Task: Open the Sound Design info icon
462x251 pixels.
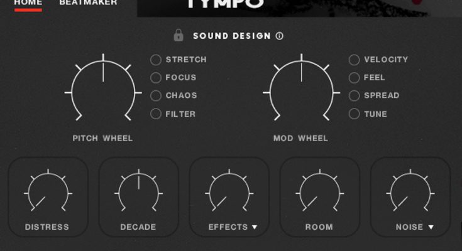Action: pos(279,36)
